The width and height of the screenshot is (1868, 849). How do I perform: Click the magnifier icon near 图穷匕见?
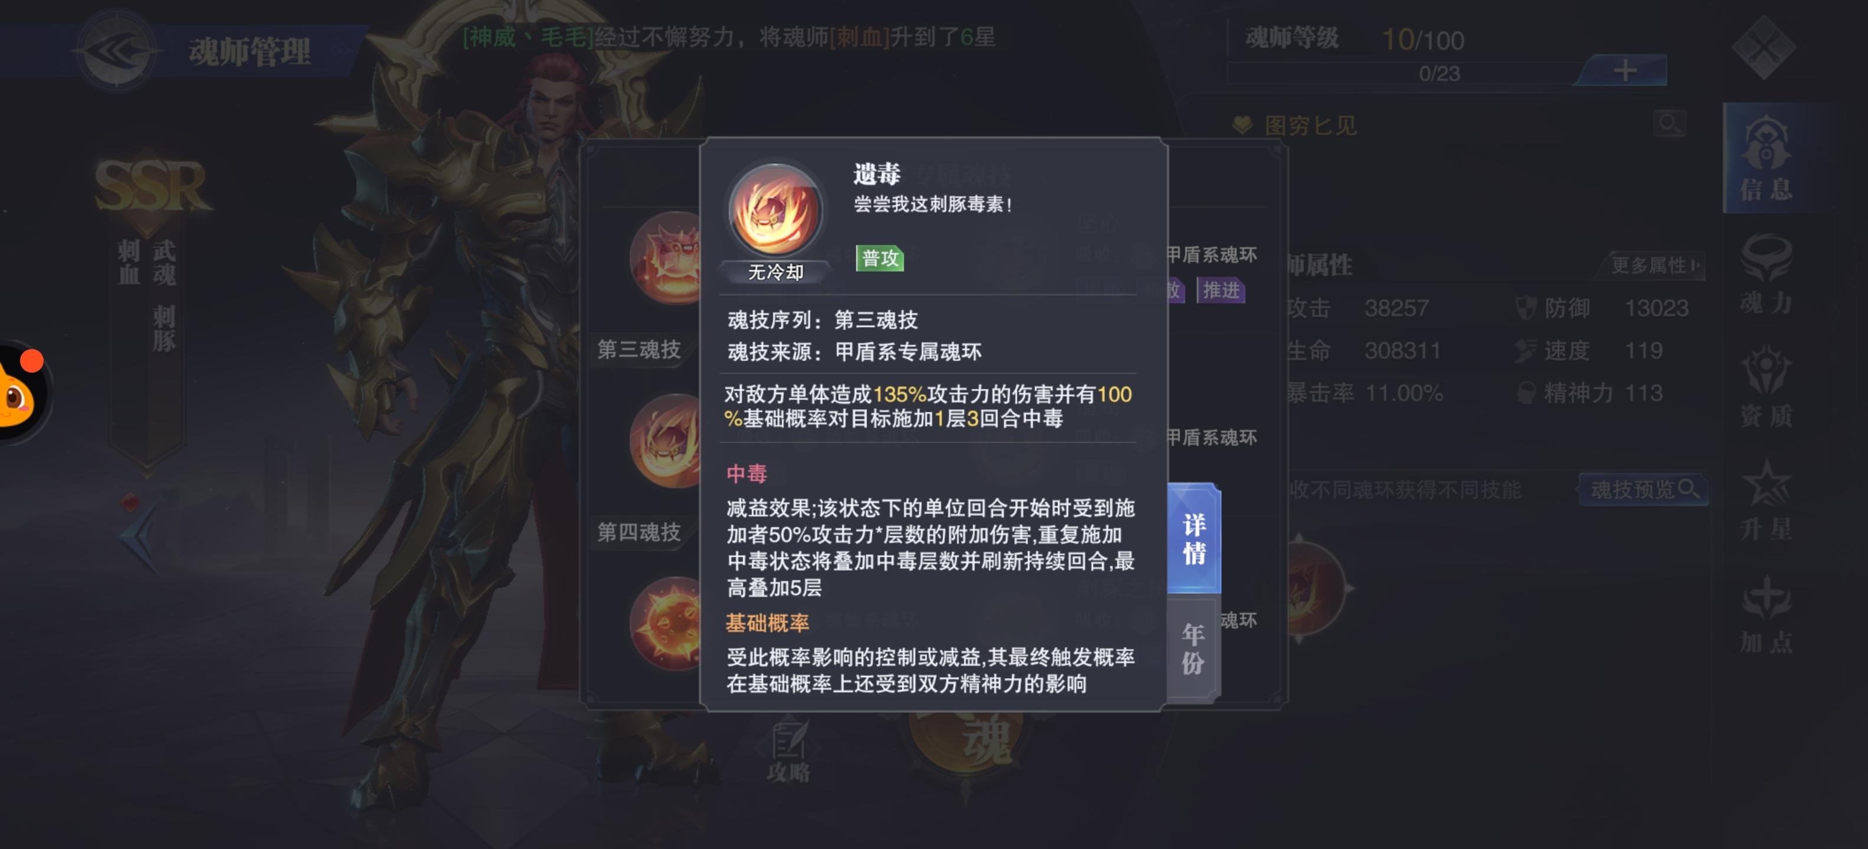point(1669,123)
